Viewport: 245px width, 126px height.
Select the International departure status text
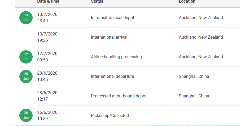point(112,76)
